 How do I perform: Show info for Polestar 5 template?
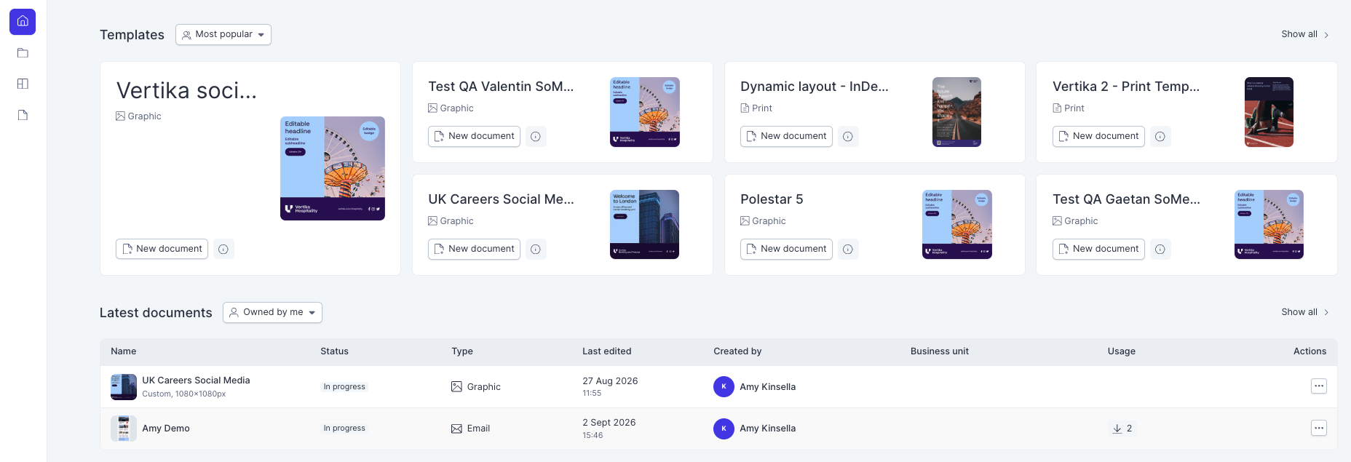point(848,249)
